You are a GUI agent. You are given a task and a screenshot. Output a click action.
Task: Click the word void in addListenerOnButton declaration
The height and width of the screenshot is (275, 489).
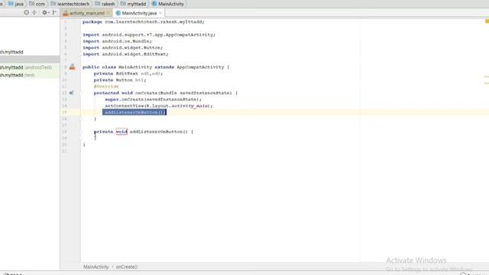[x=121, y=131]
